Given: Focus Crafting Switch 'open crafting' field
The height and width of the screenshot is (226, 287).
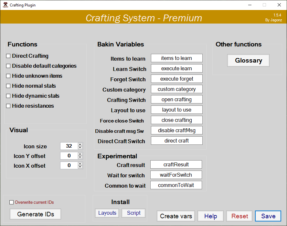Looking at the screenshot, I should coord(177,99).
